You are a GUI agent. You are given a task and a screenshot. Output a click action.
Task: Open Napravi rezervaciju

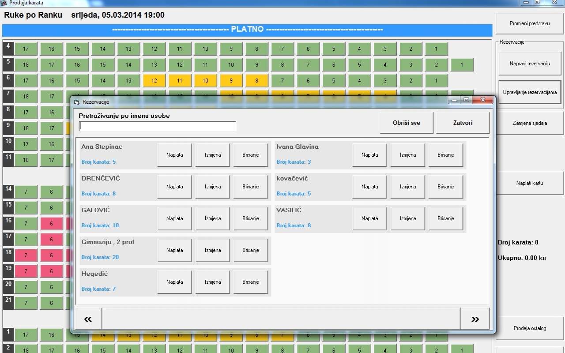[529, 64]
